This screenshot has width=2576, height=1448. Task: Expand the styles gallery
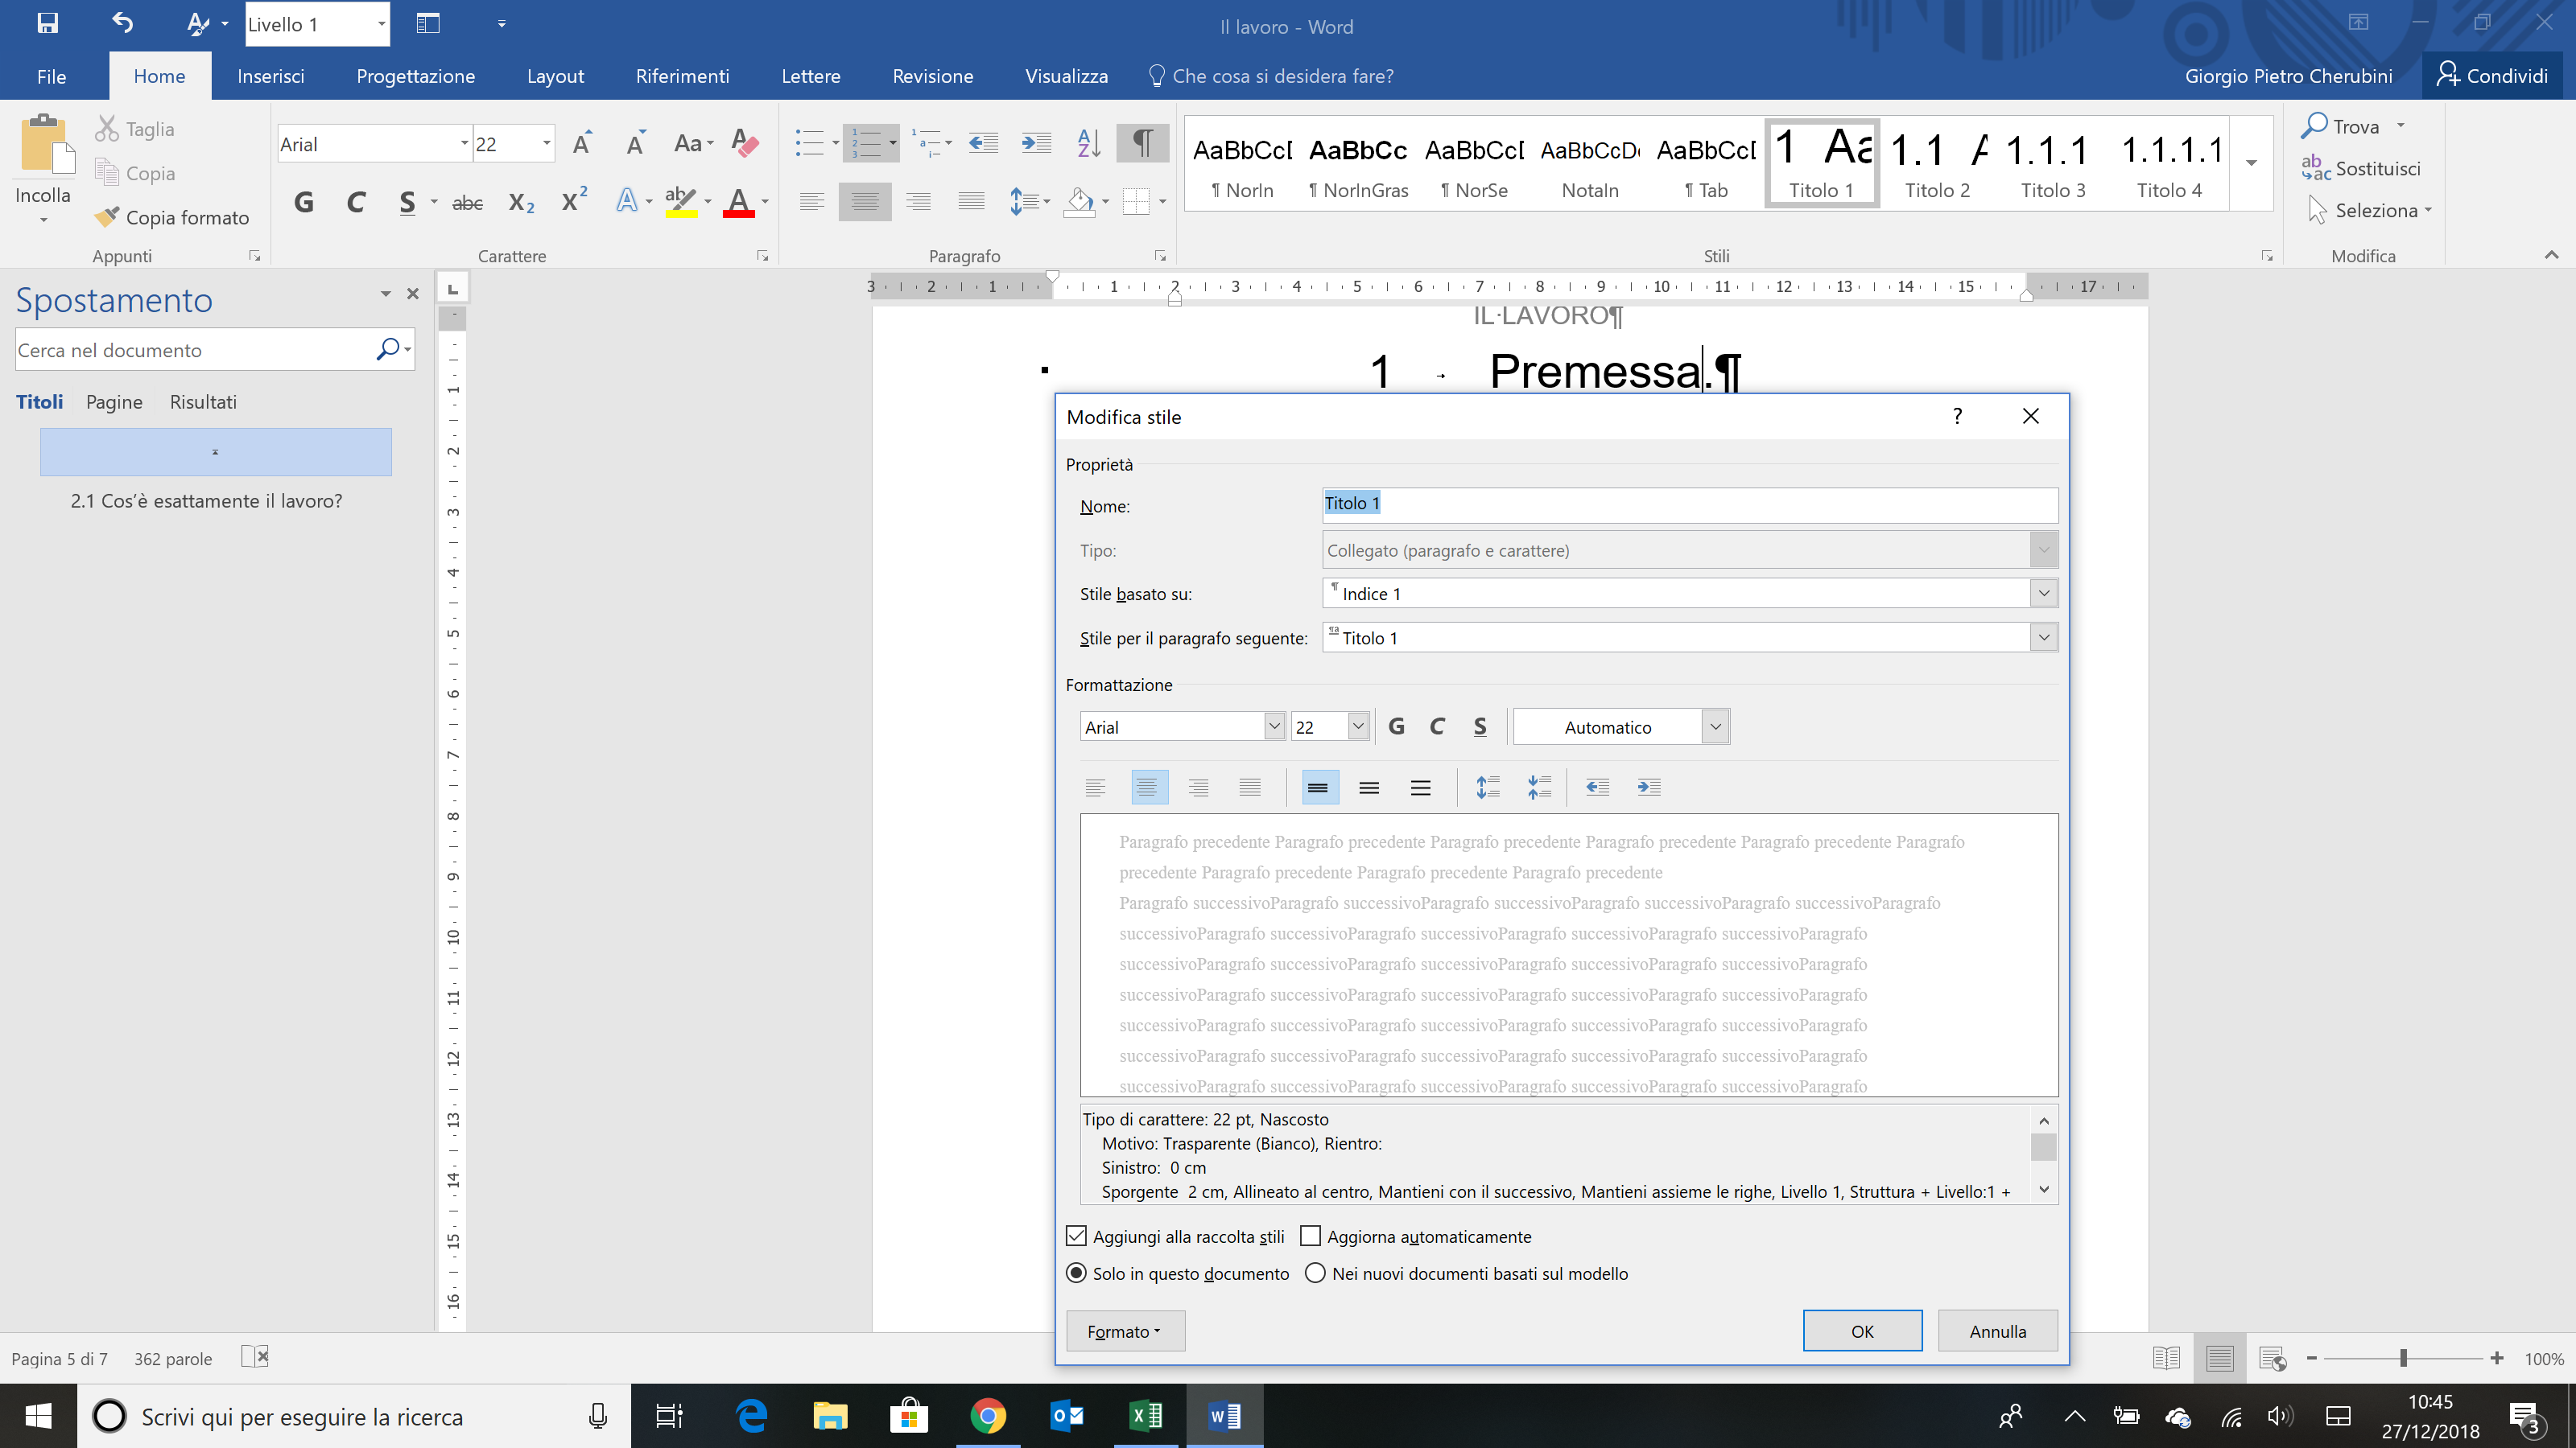click(x=2251, y=162)
